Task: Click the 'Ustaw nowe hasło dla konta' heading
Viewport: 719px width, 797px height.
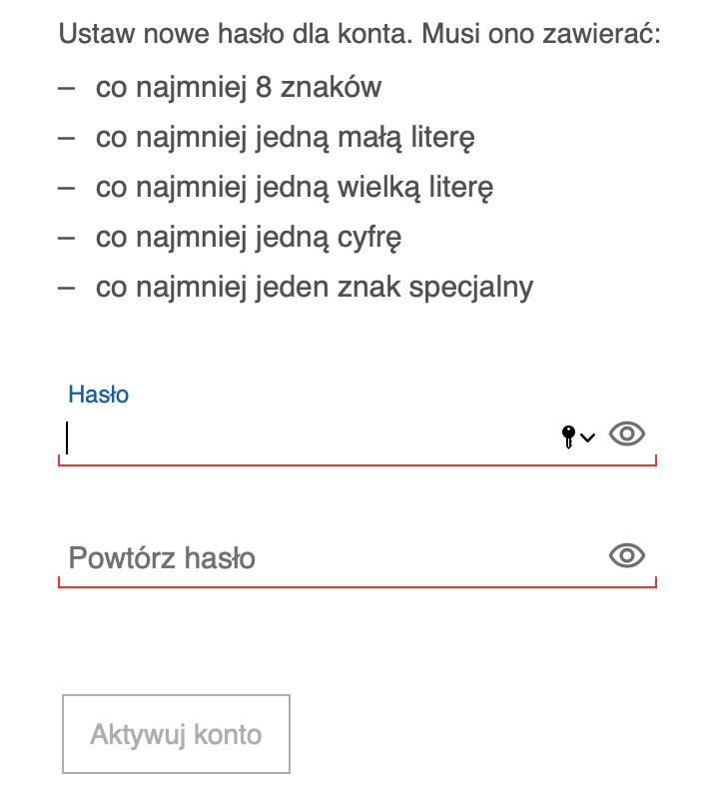Action: [237, 34]
